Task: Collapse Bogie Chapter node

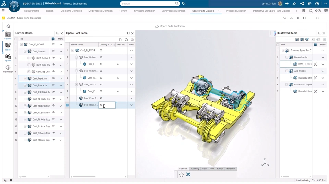Action: click(287, 57)
